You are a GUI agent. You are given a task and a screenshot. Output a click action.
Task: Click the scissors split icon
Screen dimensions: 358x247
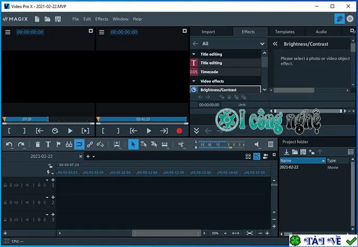pos(181,144)
